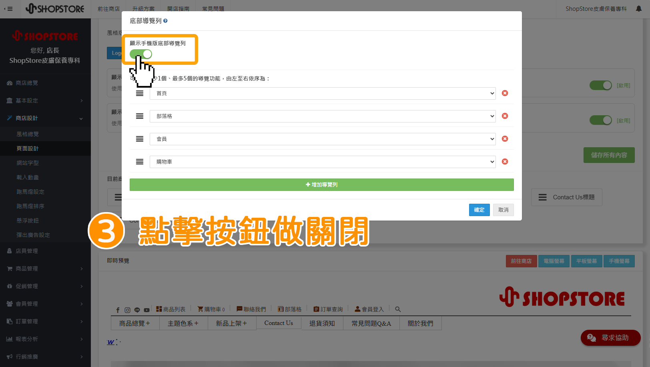650x367 pixels.
Task: Click 會員登入 link in preview
Action: (369, 309)
